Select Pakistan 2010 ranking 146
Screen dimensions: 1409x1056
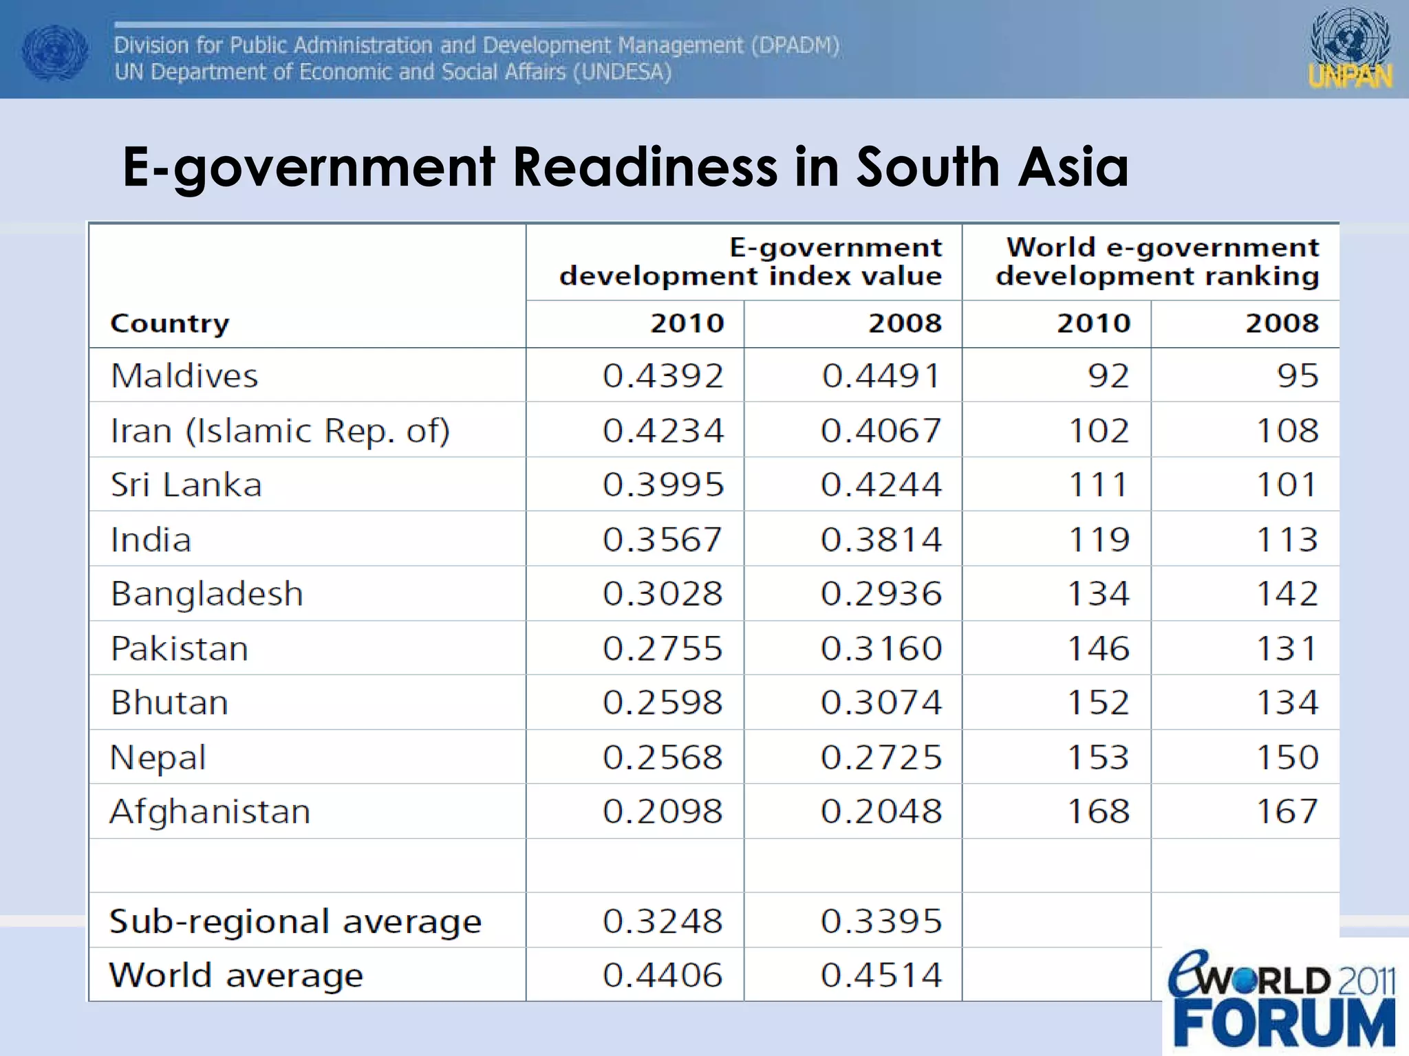[x=1099, y=649]
